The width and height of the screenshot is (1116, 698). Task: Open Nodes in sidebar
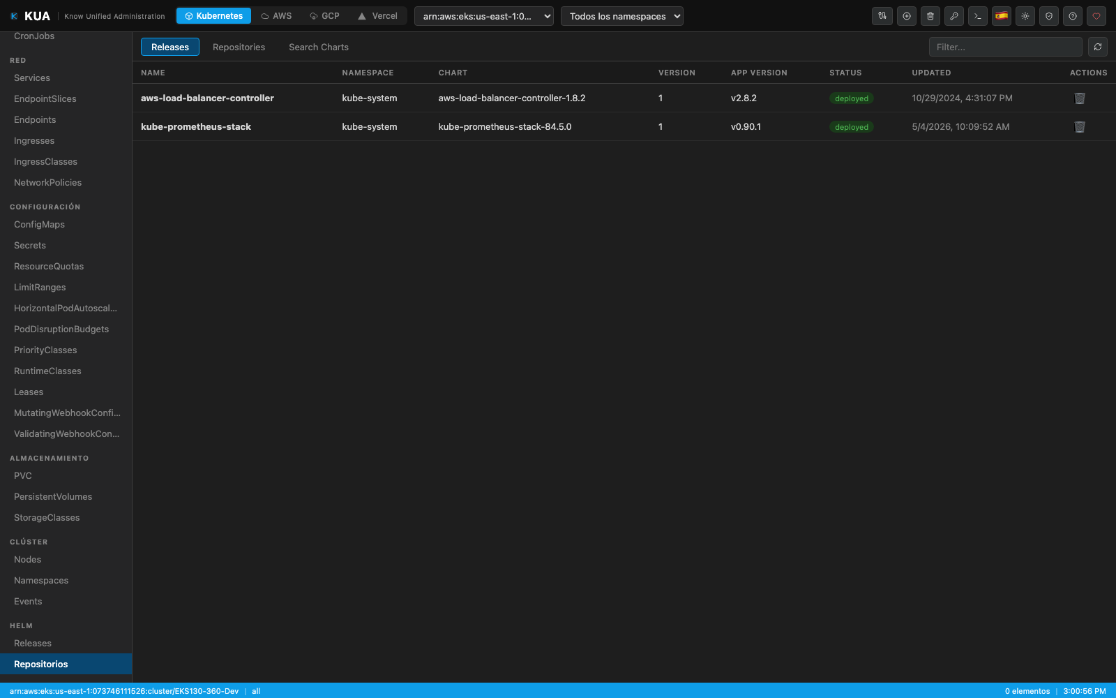click(x=66, y=560)
